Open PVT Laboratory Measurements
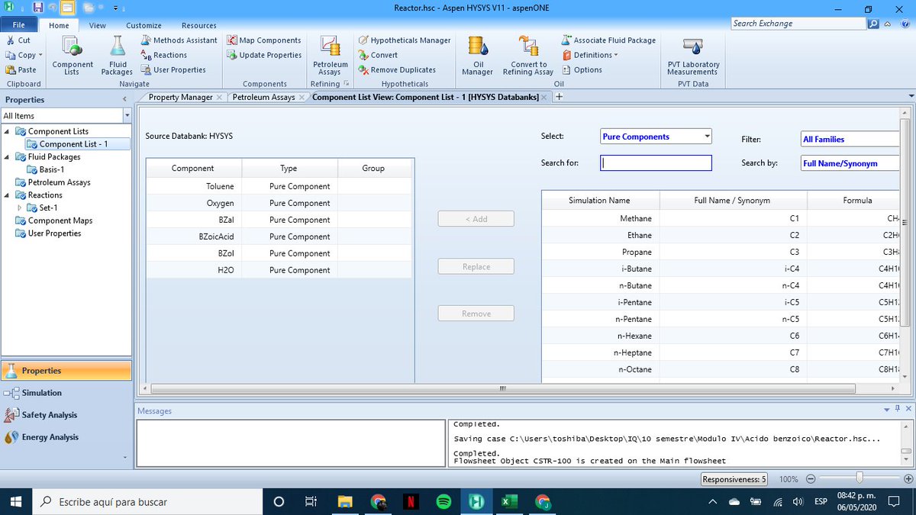The height and width of the screenshot is (515, 916). tap(693, 55)
